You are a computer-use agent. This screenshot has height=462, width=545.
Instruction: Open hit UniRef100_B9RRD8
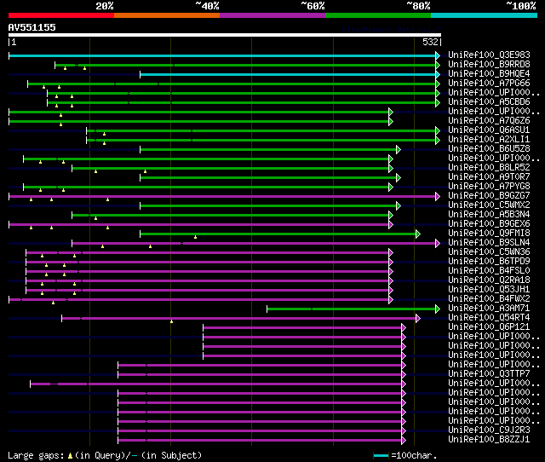click(x=489, y=65)
